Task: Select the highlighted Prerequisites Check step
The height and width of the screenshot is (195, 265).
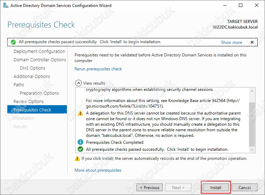Action: [37, 109]
